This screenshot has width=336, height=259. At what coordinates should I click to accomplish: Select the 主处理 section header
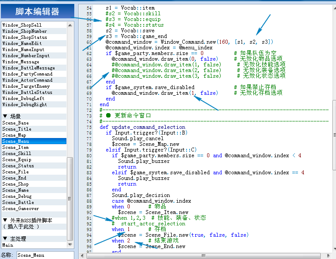click(x=34, y=238)
